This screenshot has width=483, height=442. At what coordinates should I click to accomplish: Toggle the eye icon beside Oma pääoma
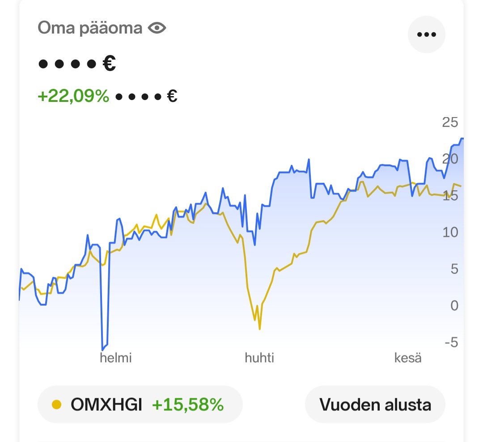[156, 28]
